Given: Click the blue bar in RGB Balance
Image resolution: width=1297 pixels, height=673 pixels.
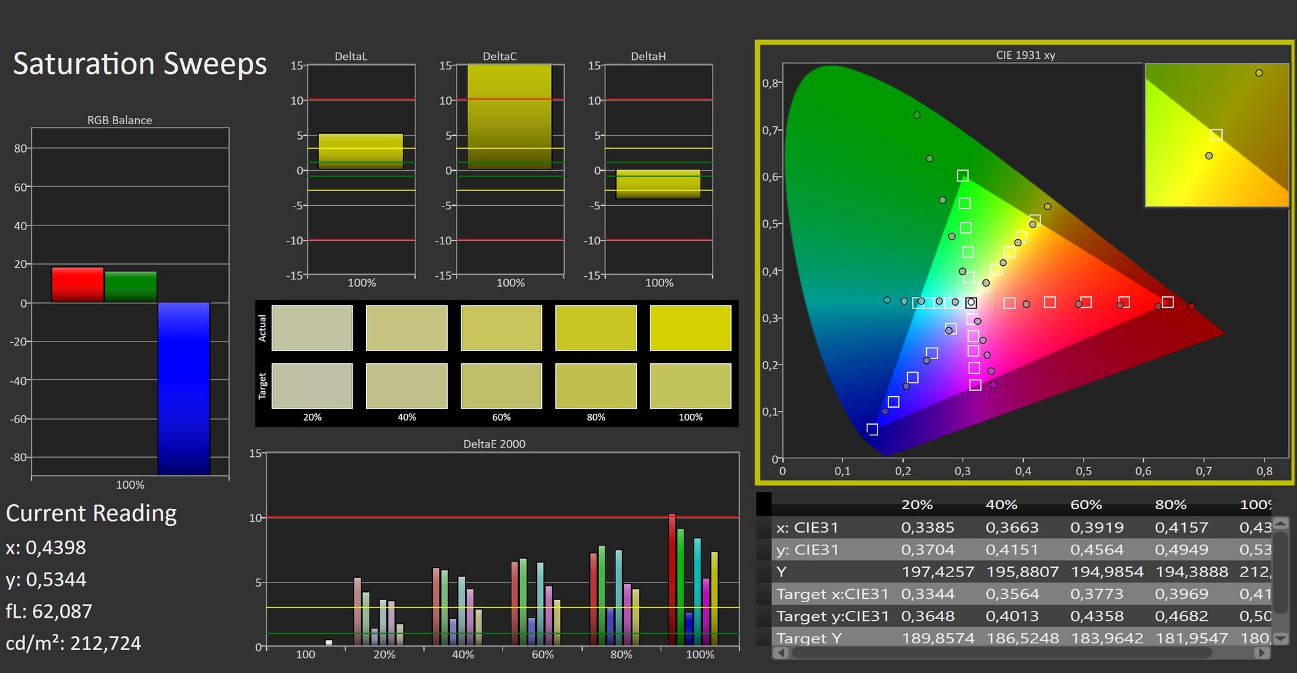Looking at the screenshot, I should (184, 388).
